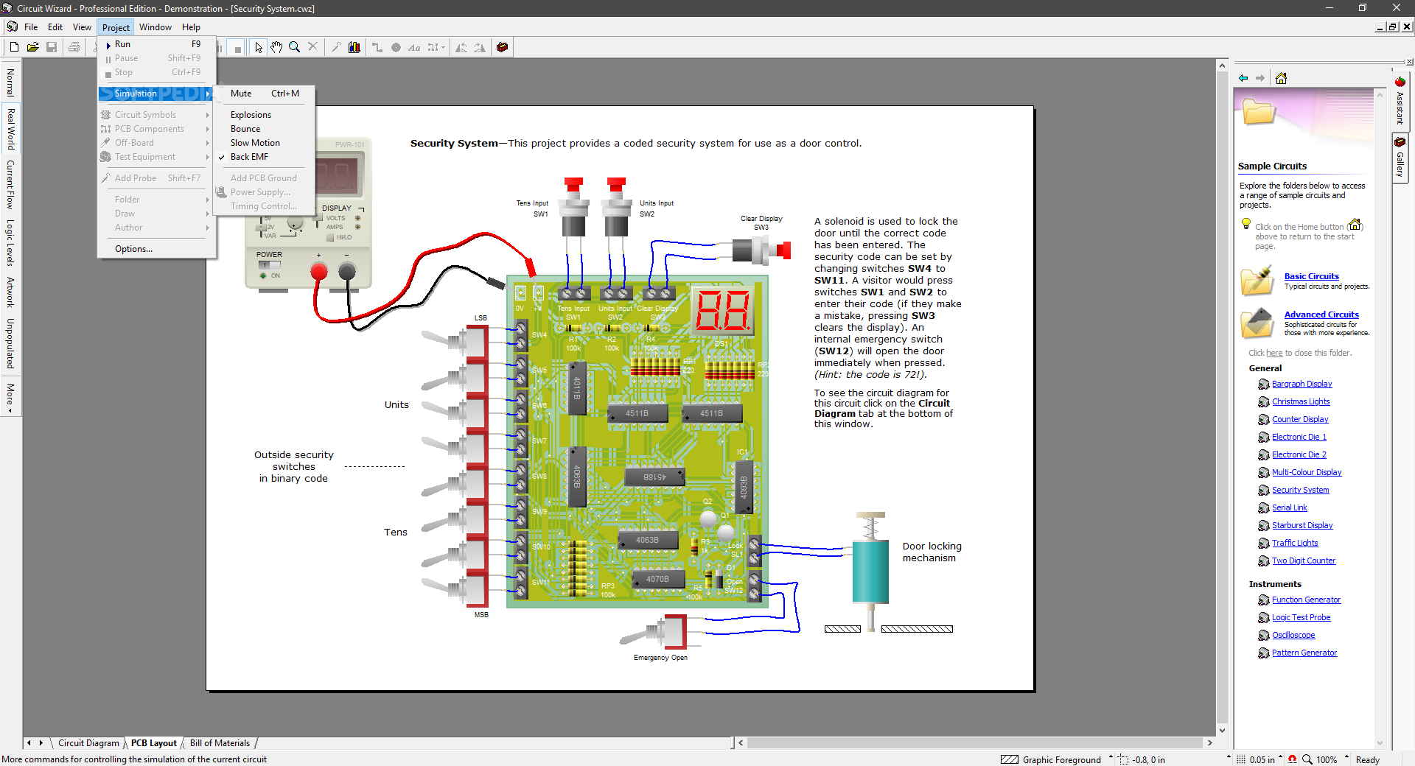Click the Print toolbar icon
Viewport: 1415px width, 766px height.
click(x=74, y=47)
